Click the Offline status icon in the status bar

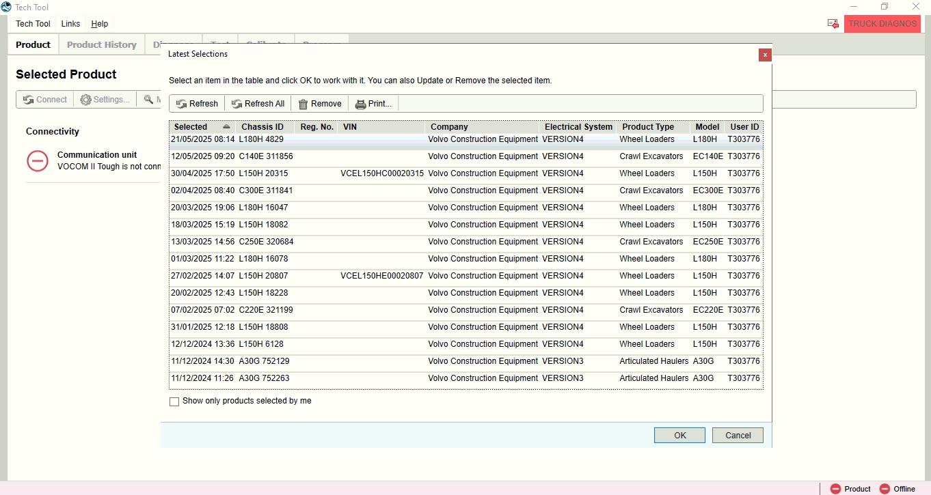click(885, 489)
